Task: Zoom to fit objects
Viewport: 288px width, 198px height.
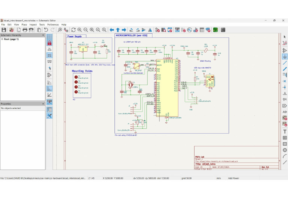Action: [x=98, y=30]
